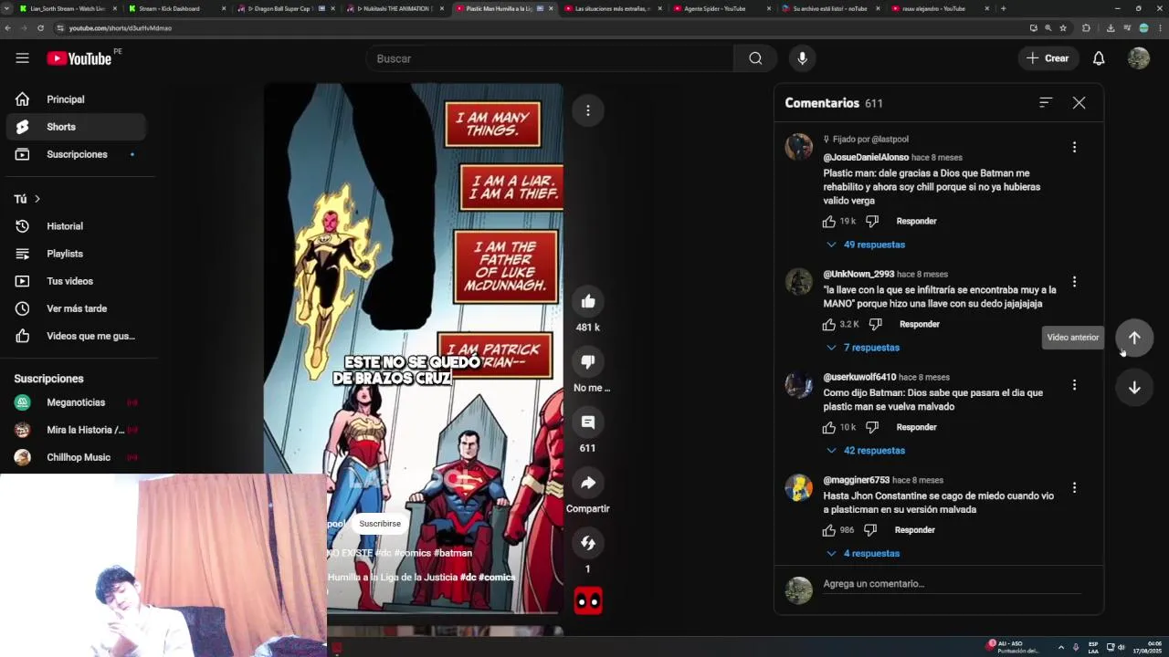This screenshot has width=1169, height=657.
Task: Share the Short with Compartir
Action: click(588, 483)
